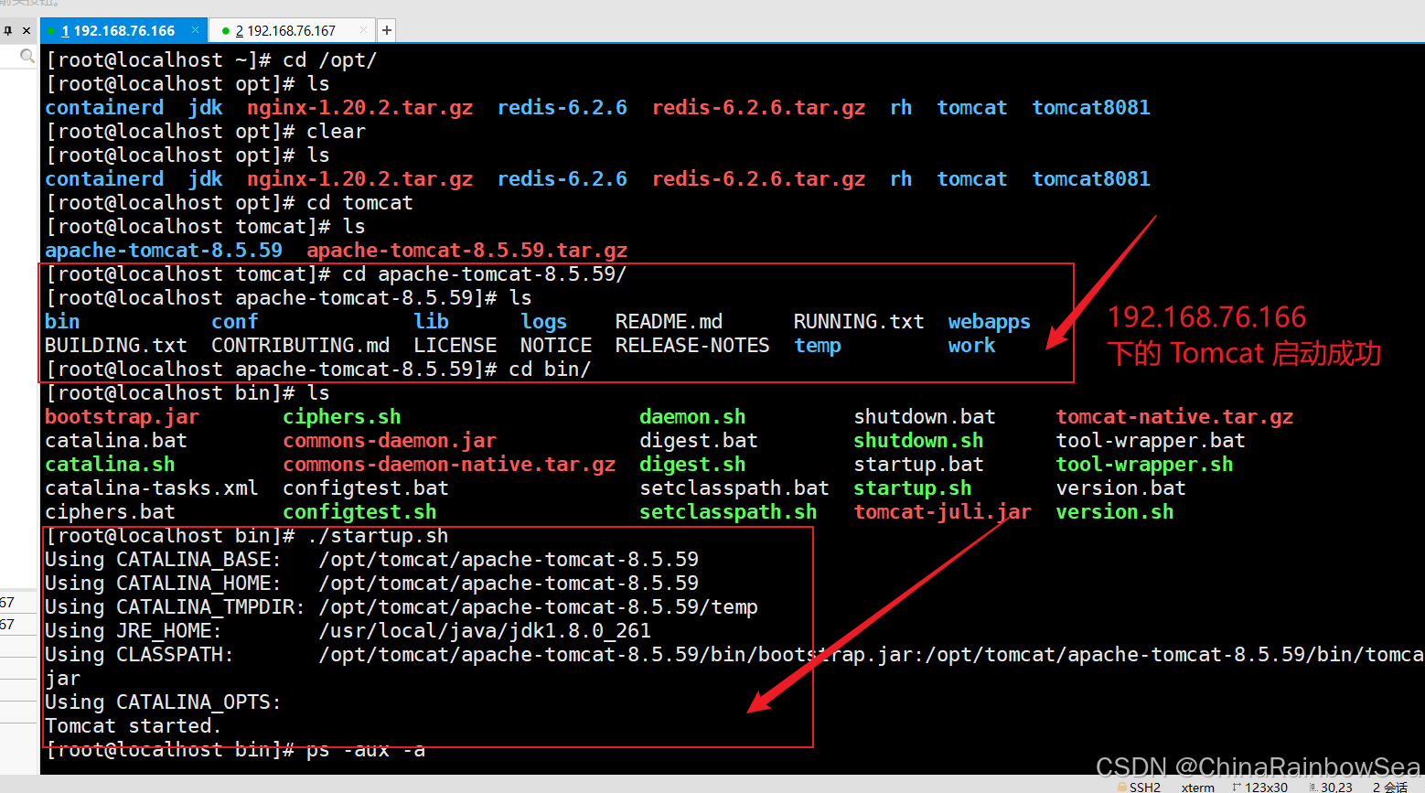Click the startup.sh filename in the terminal

(912, 488)
